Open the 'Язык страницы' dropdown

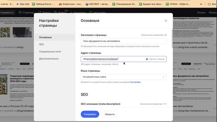coord(123,77)
